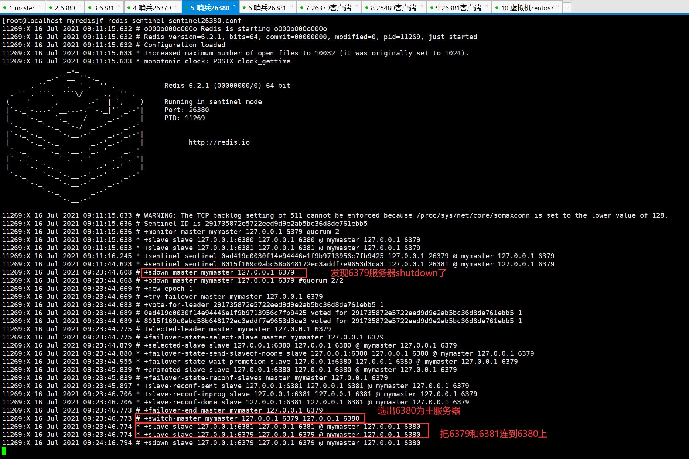Select the active tab "5 哨兵26380"

(210, 8)
